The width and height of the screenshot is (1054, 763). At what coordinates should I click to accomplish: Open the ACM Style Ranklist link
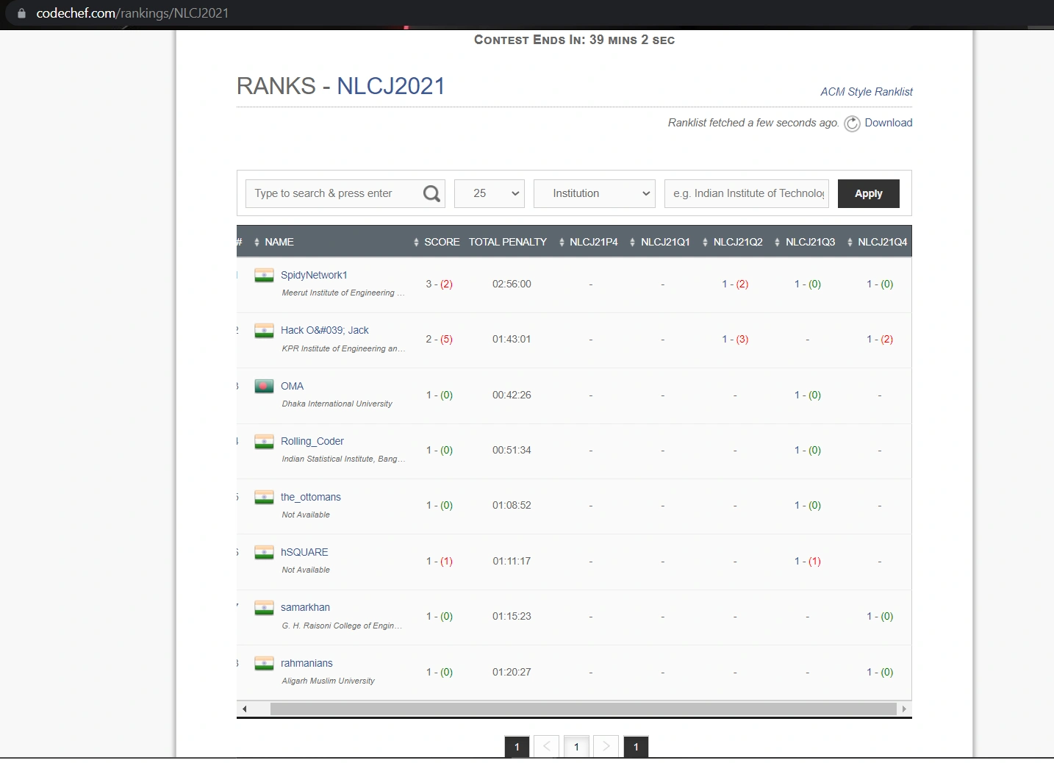tap(867, 92)
